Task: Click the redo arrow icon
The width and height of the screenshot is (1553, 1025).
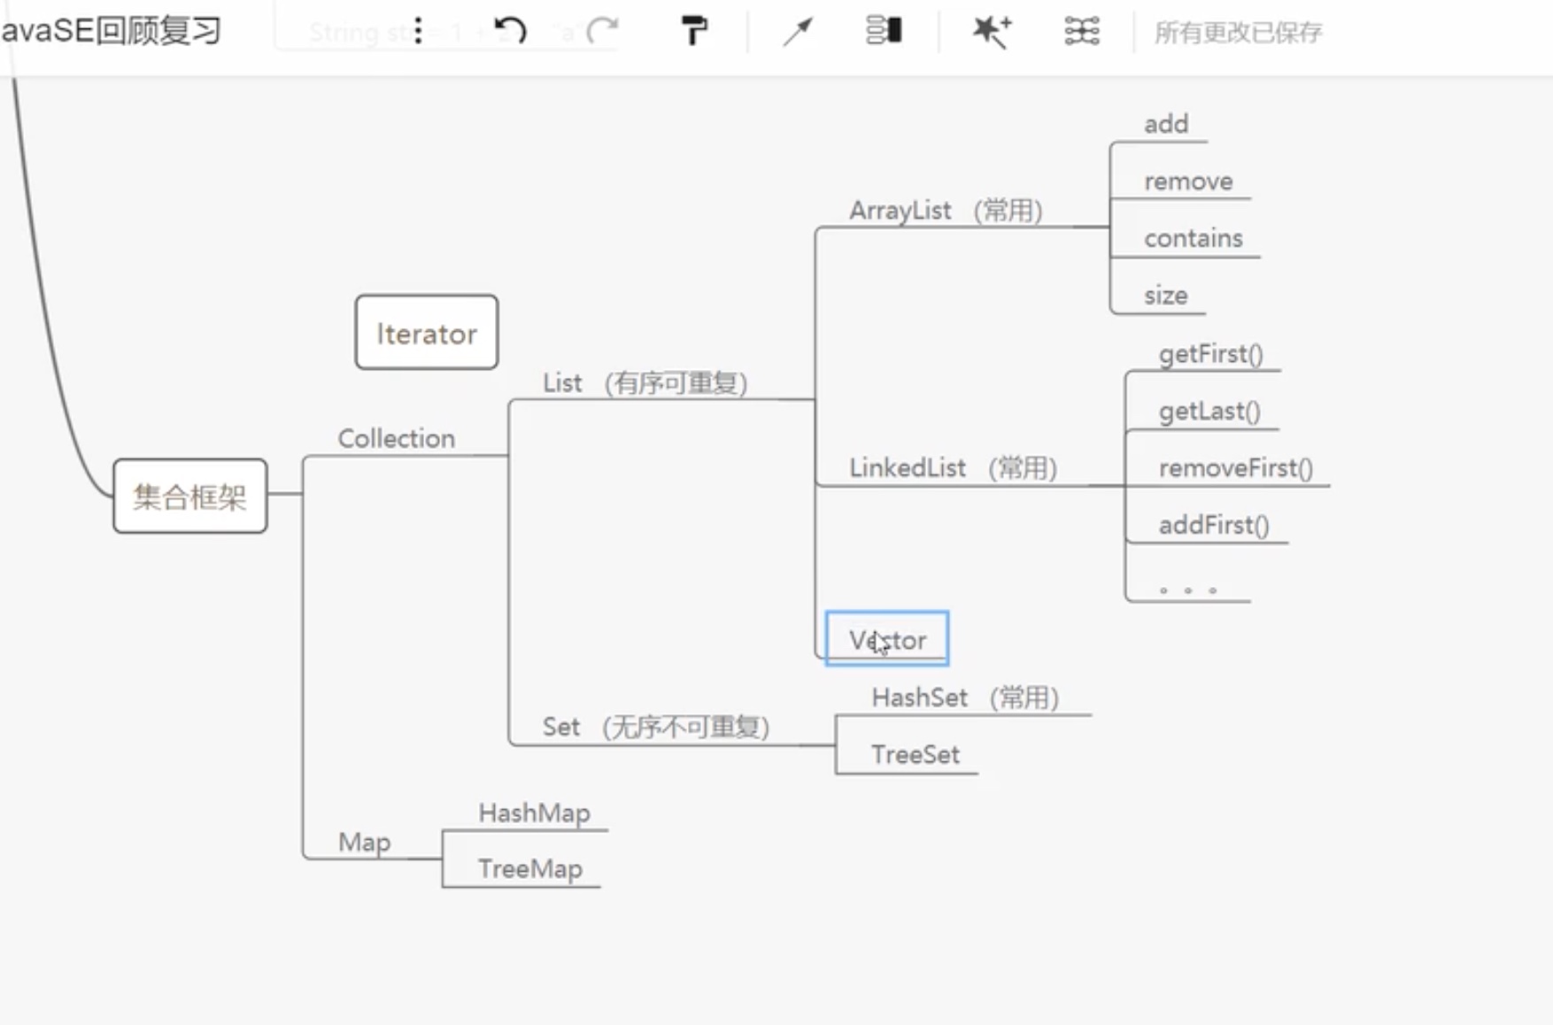Action: pos(602,31)
